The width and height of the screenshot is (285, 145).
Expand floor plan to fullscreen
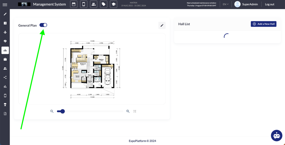pyautogui.click(x=135, y=111)
